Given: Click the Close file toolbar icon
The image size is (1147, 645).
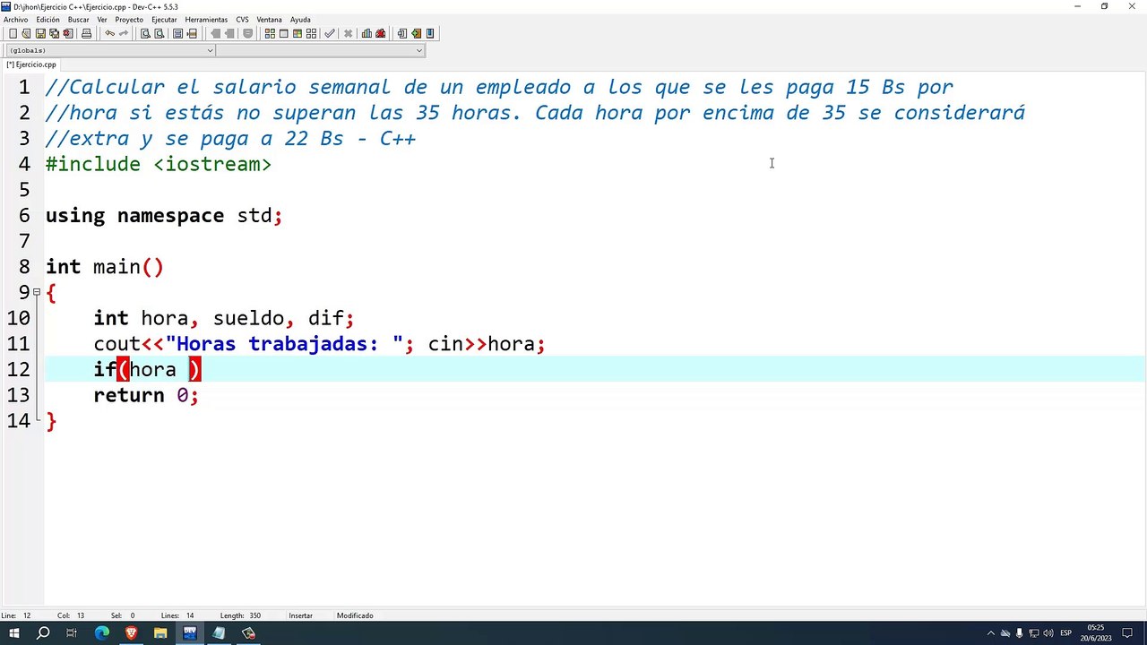Looking at the screenshot, I should pos(67,33).
